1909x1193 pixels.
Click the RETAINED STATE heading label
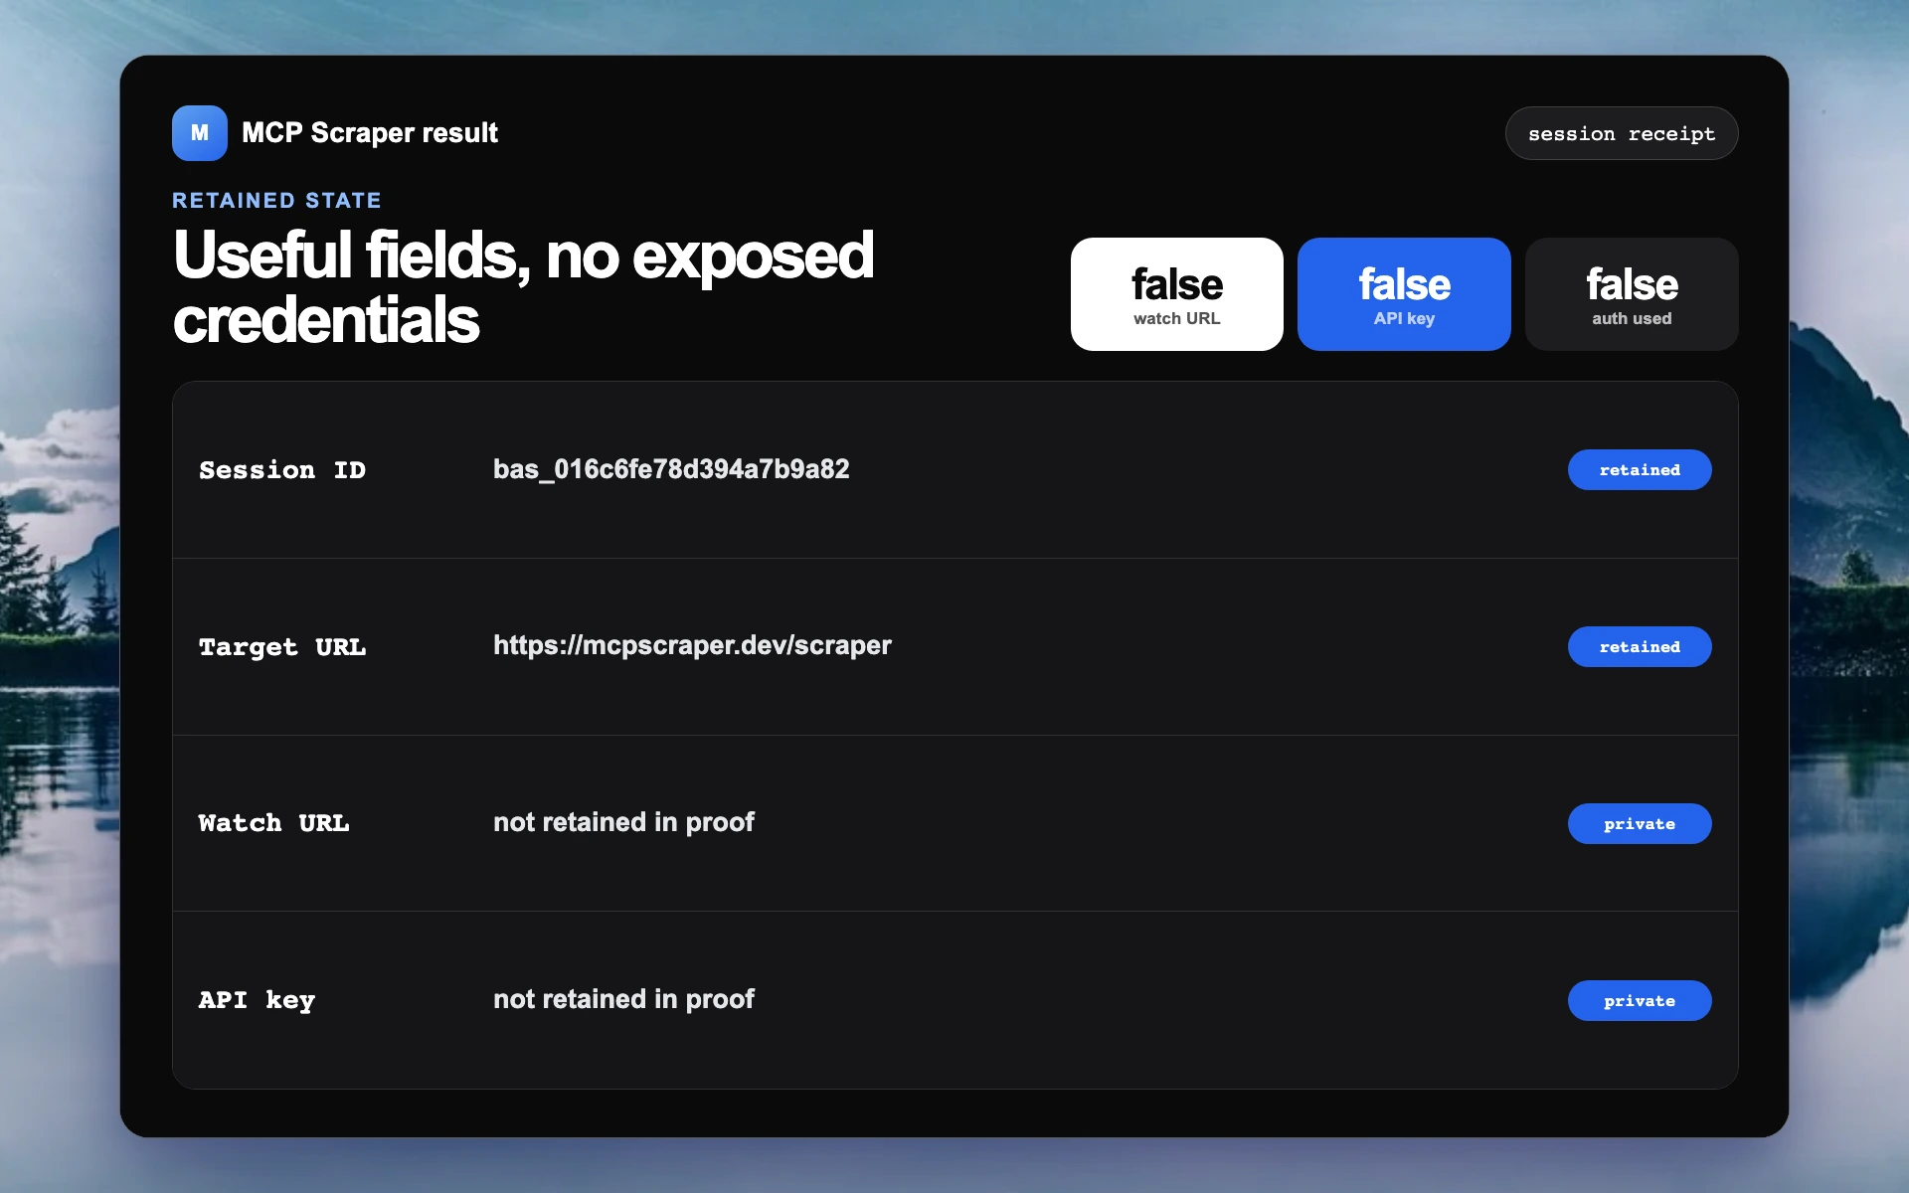(x=276, y=201)
